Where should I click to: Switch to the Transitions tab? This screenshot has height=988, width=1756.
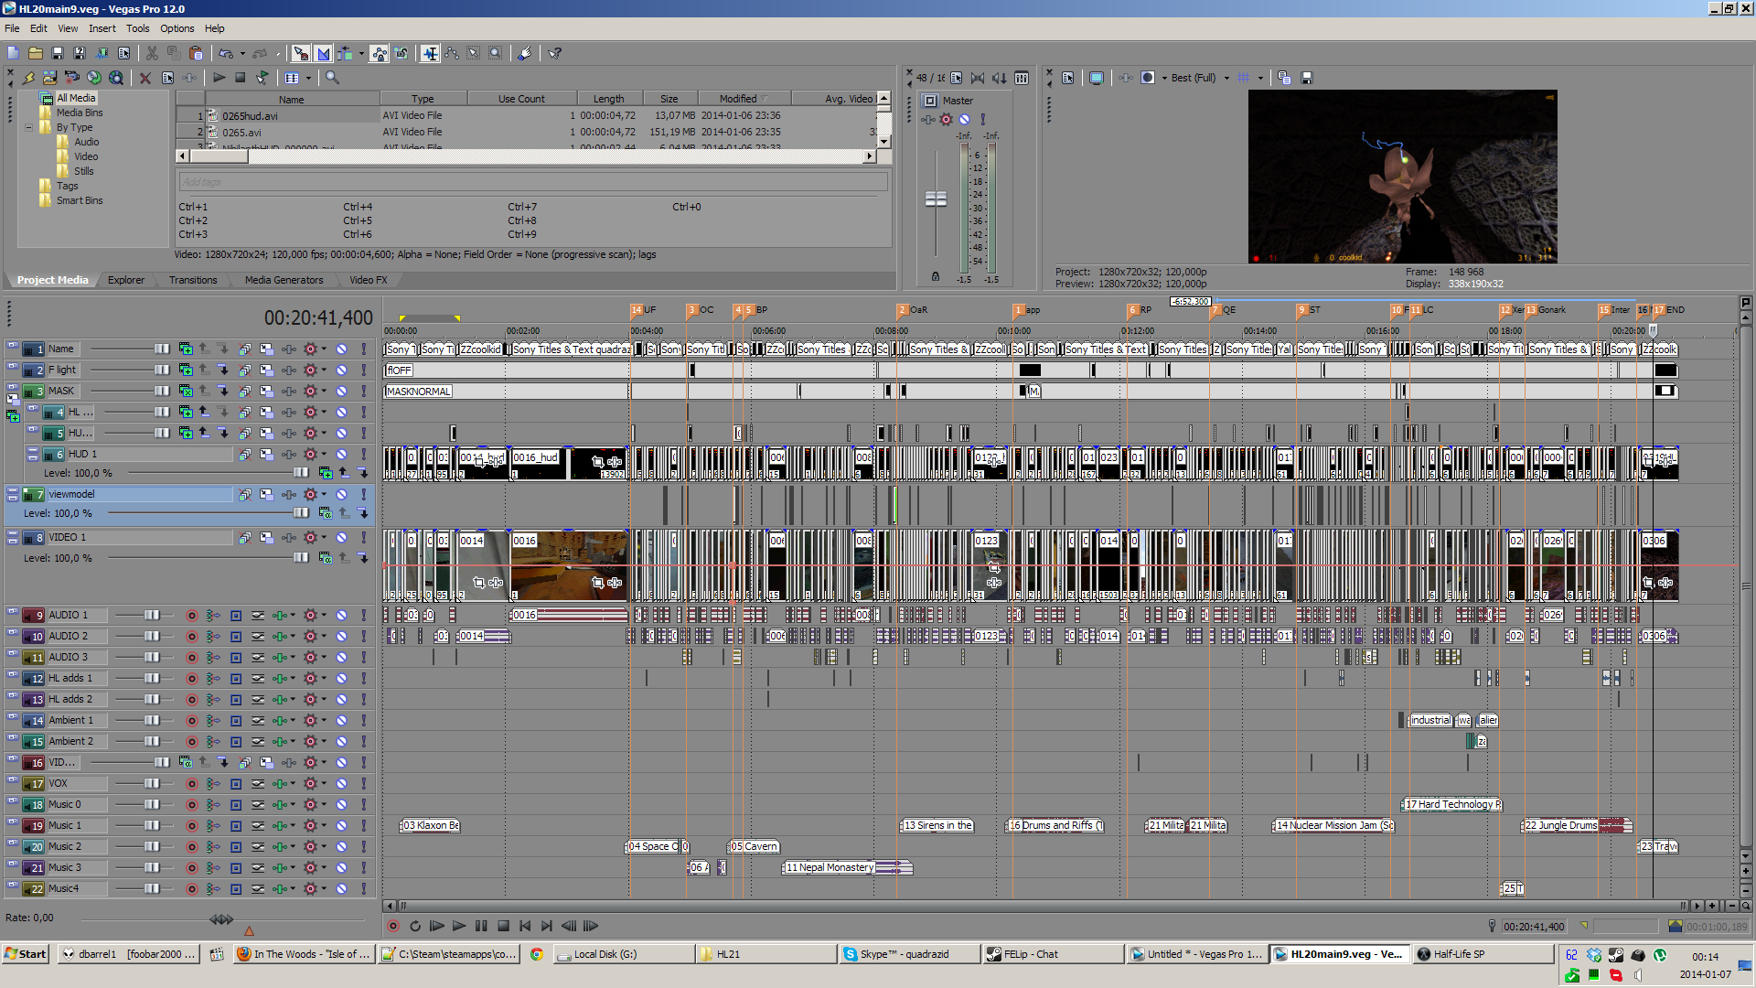pos(193,280)
